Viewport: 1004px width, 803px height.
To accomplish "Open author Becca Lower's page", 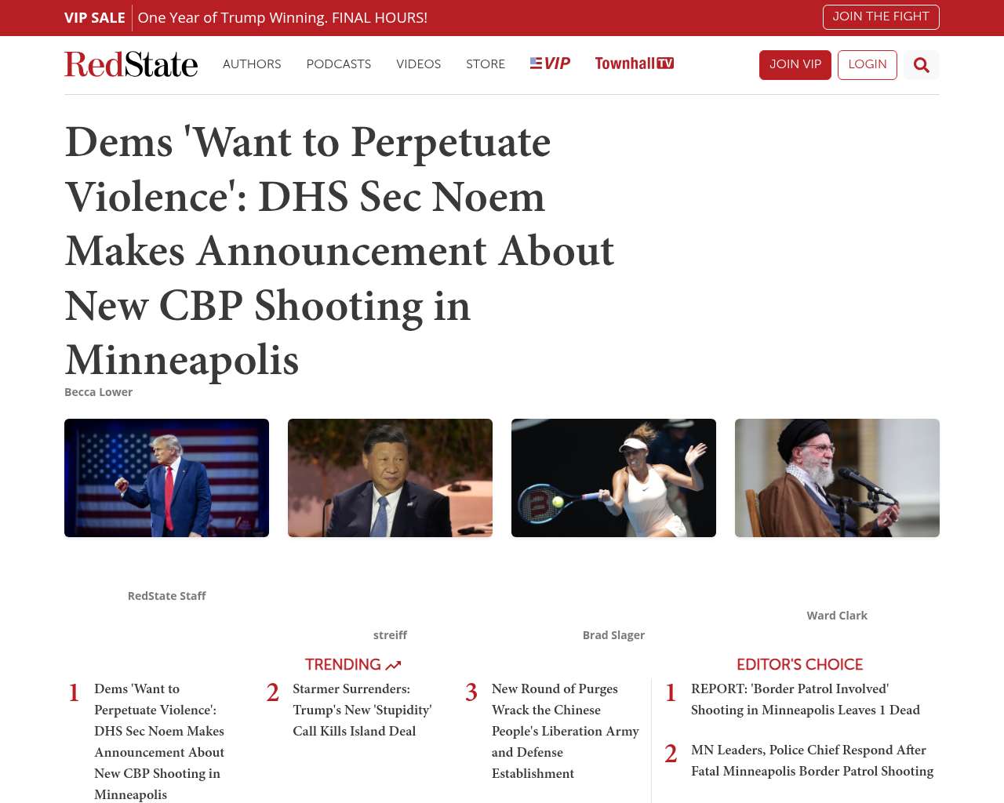I will point(98,392).
